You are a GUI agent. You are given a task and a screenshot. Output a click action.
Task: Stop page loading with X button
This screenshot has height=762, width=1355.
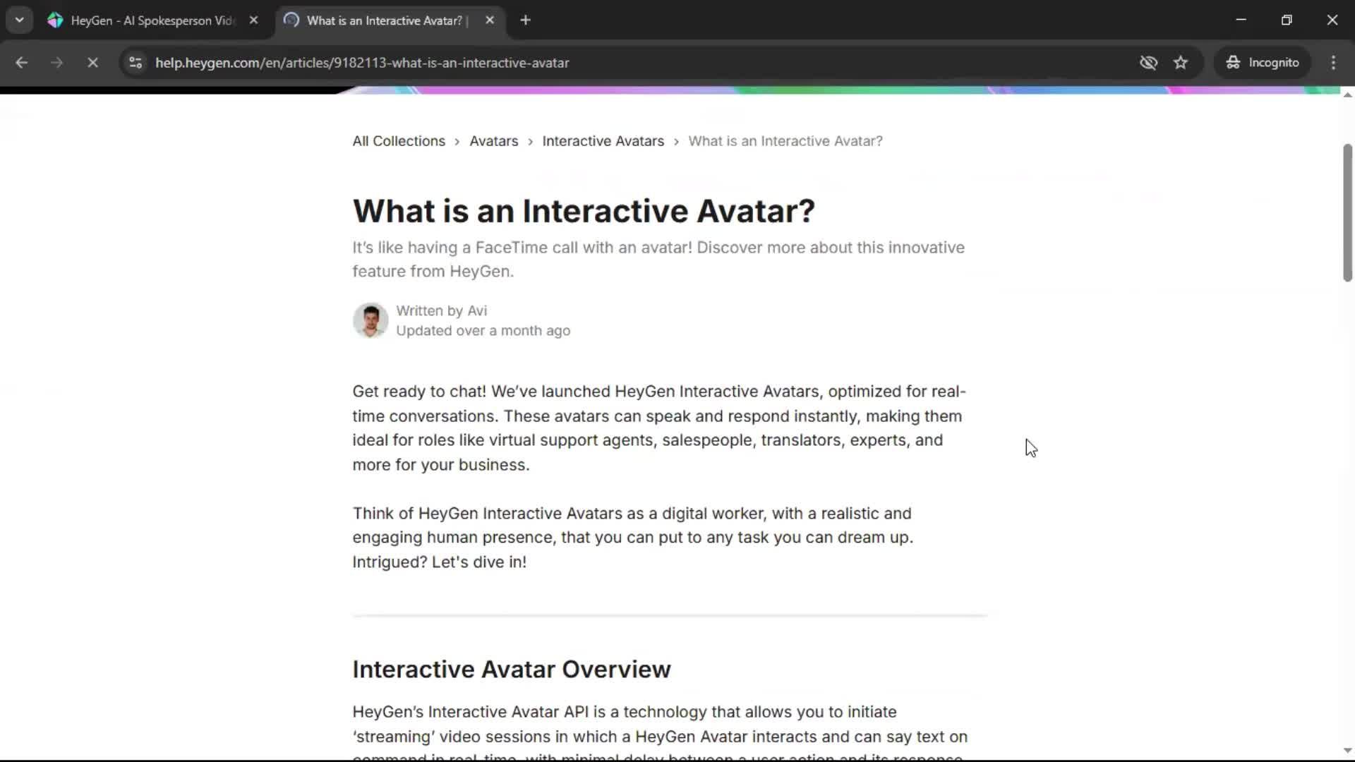pyautogui.click(x=92, y=63)
